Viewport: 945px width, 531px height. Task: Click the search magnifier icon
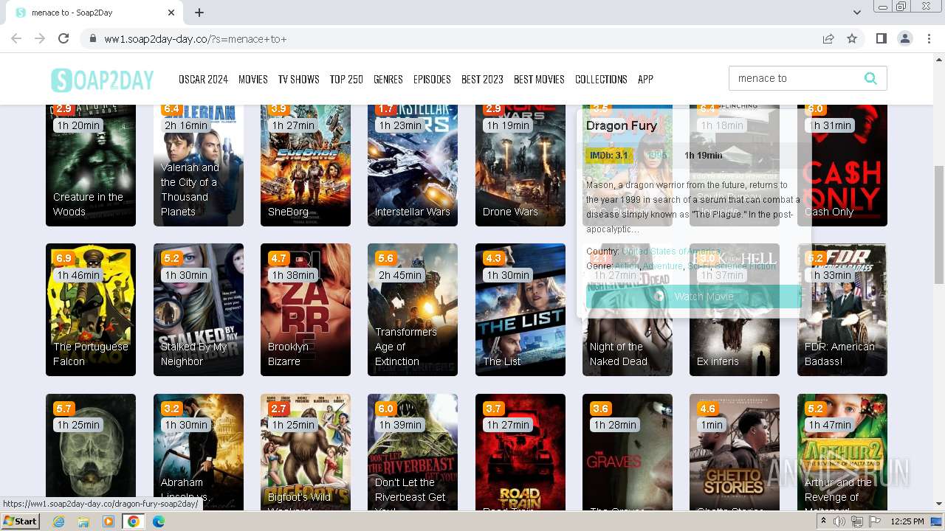click(x=870, y=78)
